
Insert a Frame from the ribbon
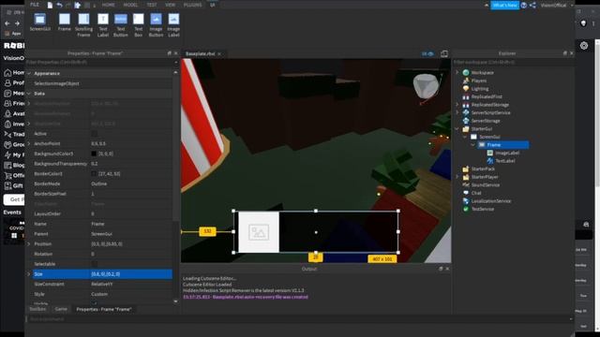[65, 22]
